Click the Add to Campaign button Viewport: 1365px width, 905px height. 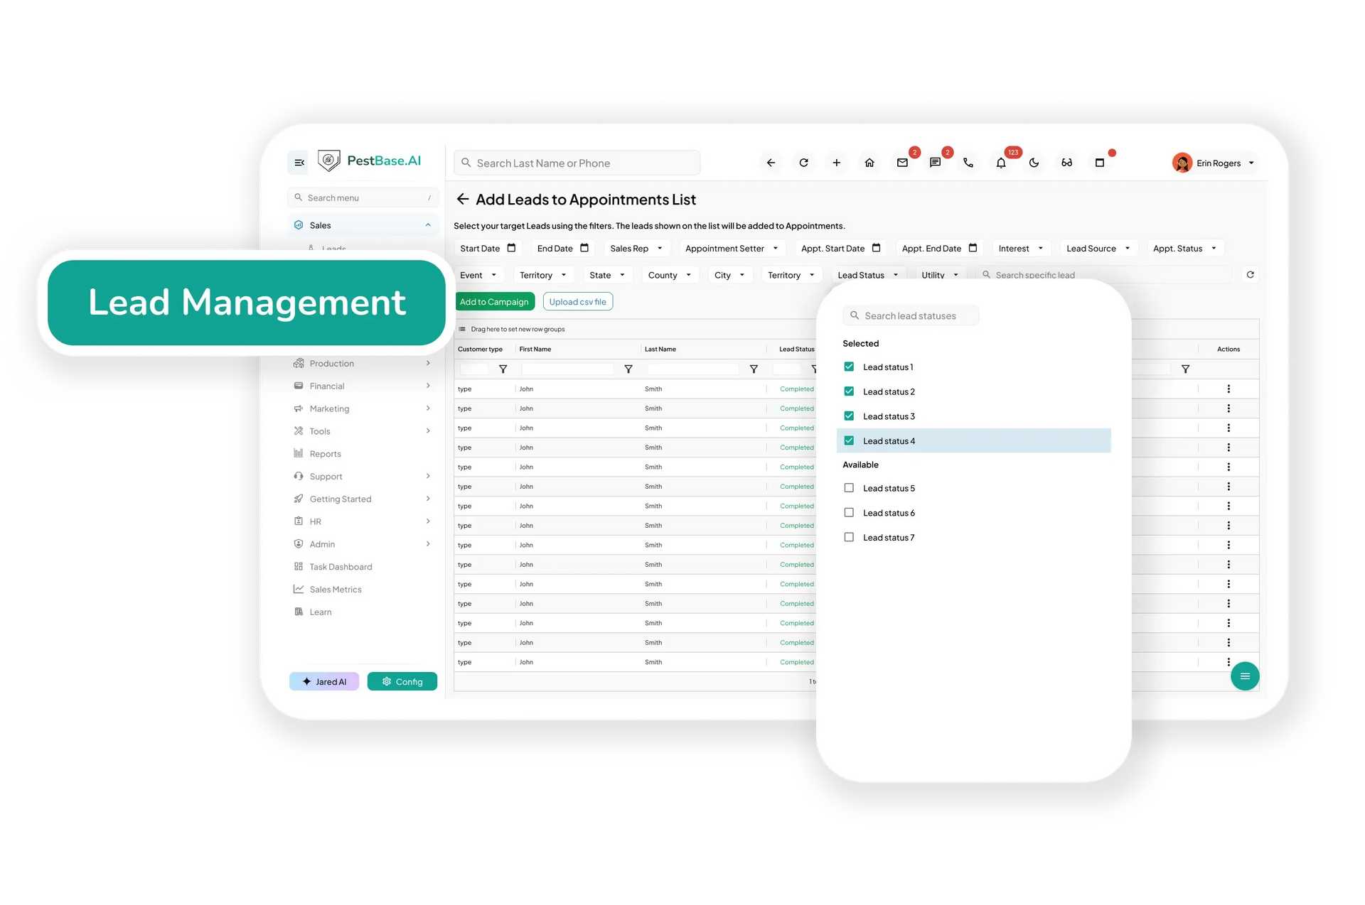click(x=494, y=302)
